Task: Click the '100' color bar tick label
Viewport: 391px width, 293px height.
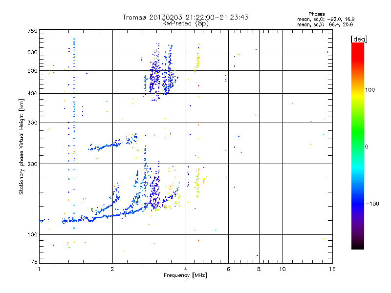Action: point(370,90)
